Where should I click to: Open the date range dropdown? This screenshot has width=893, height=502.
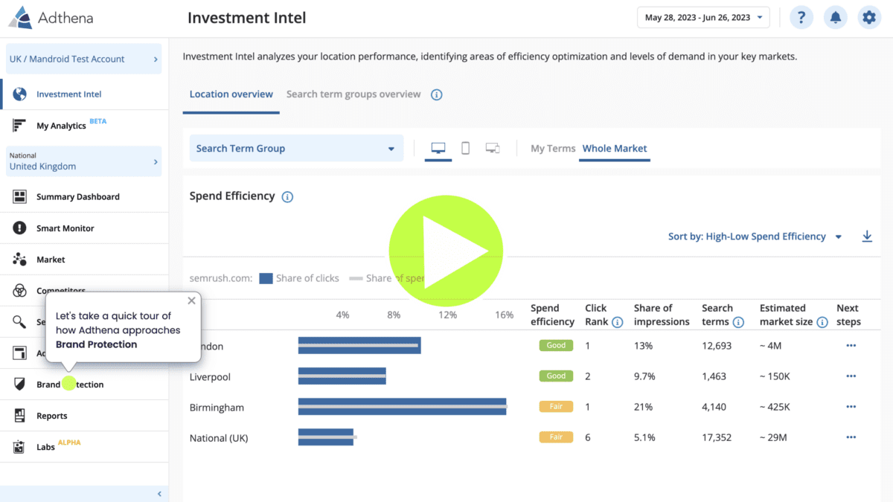703,18
